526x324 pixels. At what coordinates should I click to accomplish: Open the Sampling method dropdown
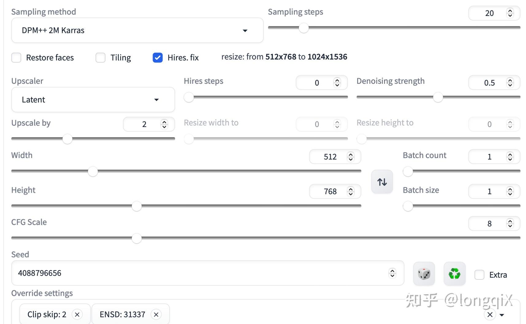pyautogui.click(x=137, y=30)
